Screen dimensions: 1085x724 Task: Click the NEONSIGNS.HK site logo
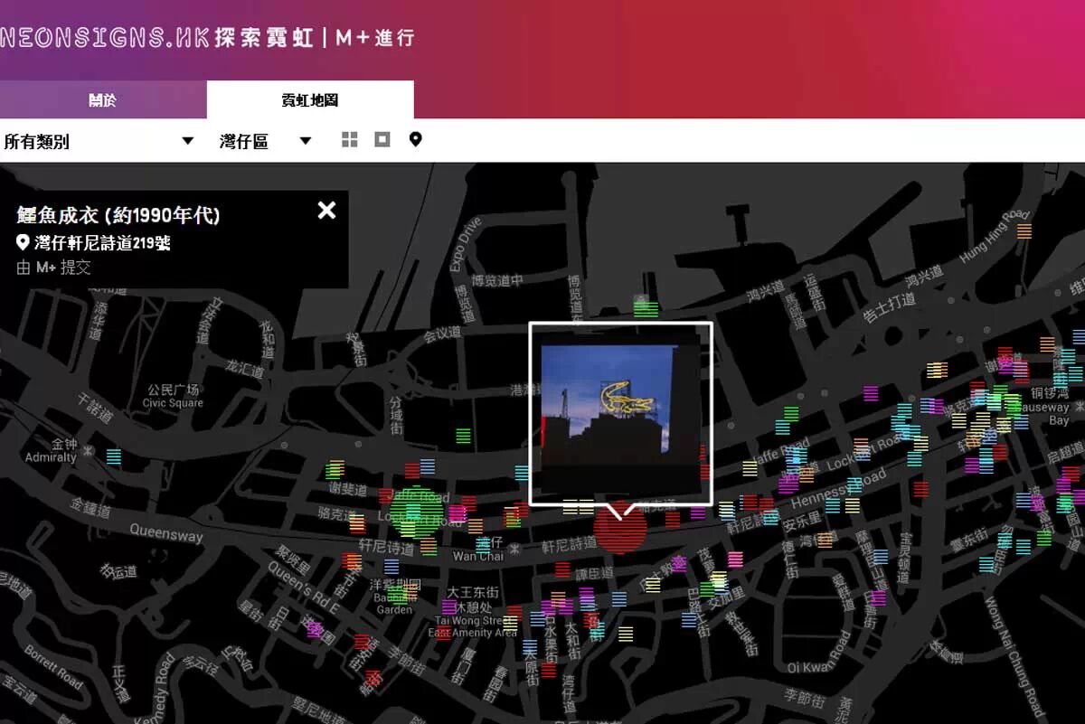click(x=105, y=37)
